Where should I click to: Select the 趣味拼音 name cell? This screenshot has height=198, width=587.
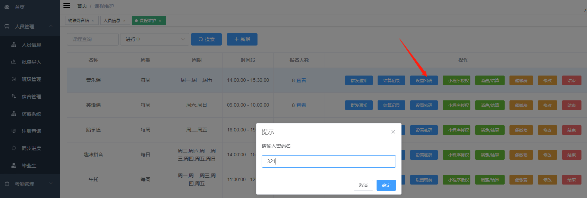93,155
